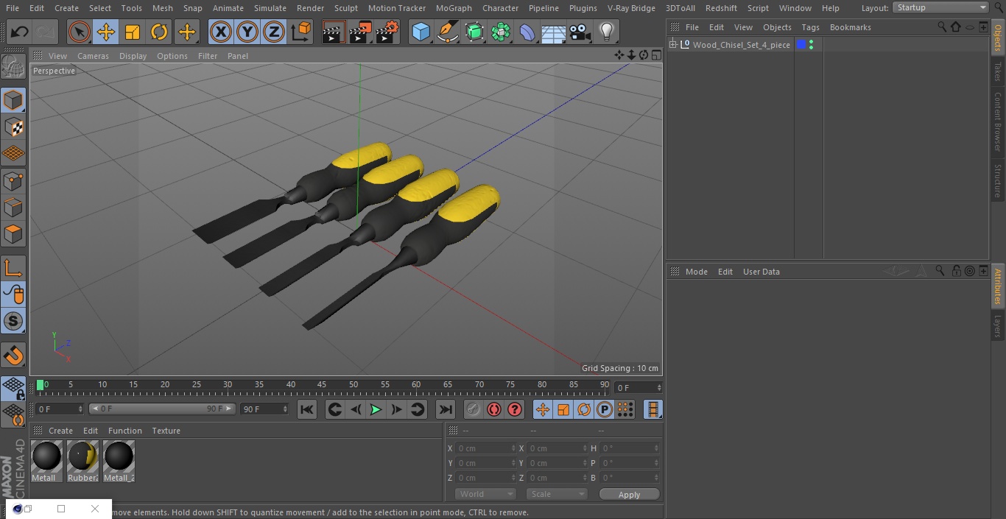Toggle Y axis lock
Viewport: 1006px width, 519px height.
[247, 32]
